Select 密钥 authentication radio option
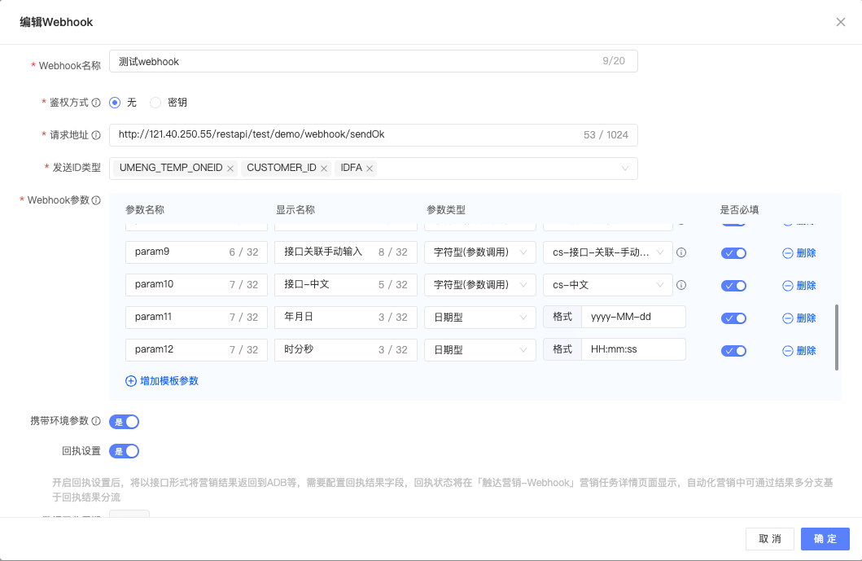Viewport: 862px width, 561px height. [x=155, y=103]
